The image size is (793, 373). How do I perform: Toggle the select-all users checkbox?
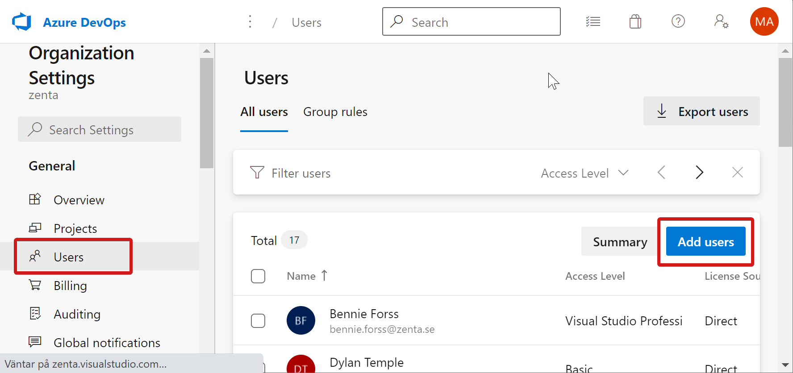[x=258, y=276]
